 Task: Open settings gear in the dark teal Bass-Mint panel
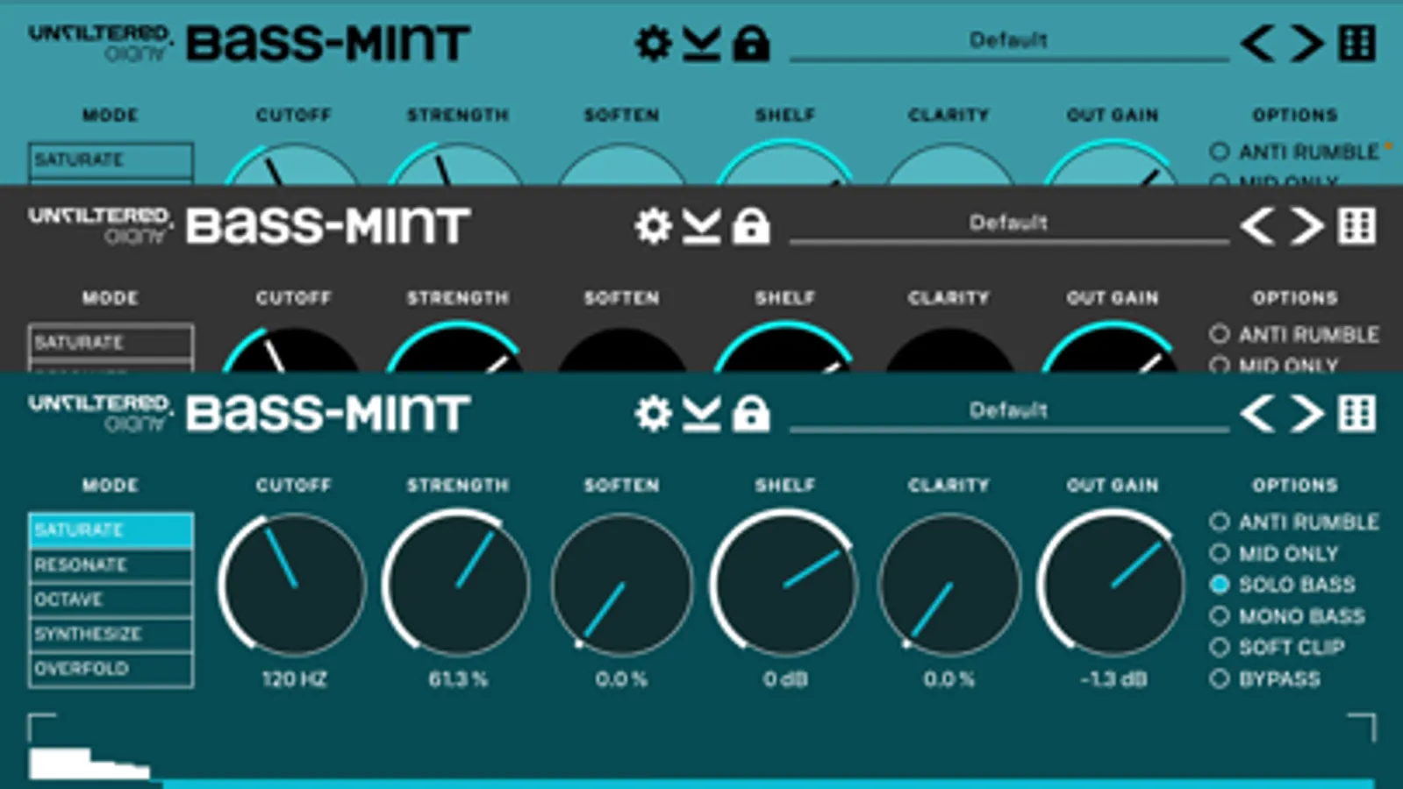653,413
